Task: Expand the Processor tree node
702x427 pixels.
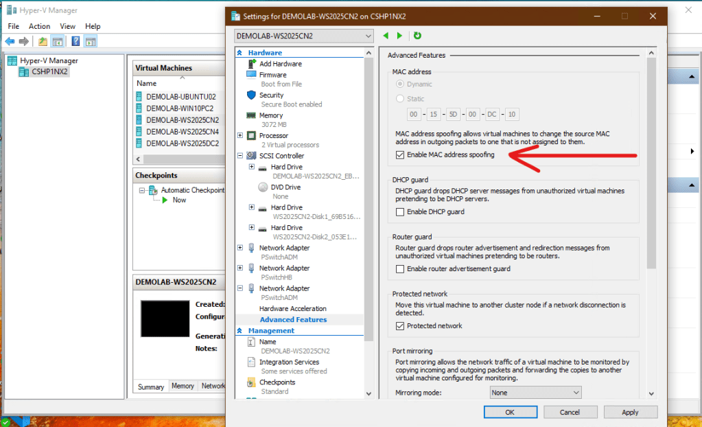Action: click(239, 136)
